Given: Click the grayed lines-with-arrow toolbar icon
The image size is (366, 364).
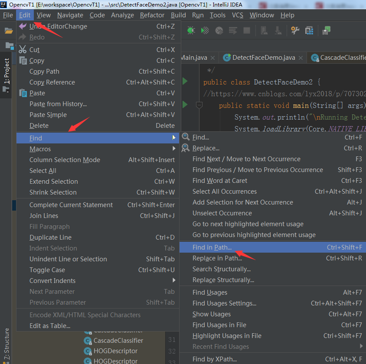Looking at the screenshot, I should (233, 30).
